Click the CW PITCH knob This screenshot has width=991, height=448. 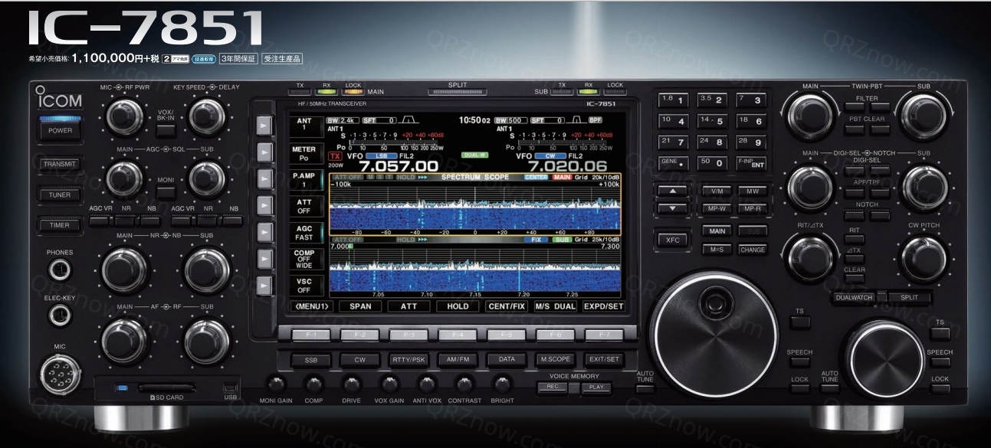[924, 260]
